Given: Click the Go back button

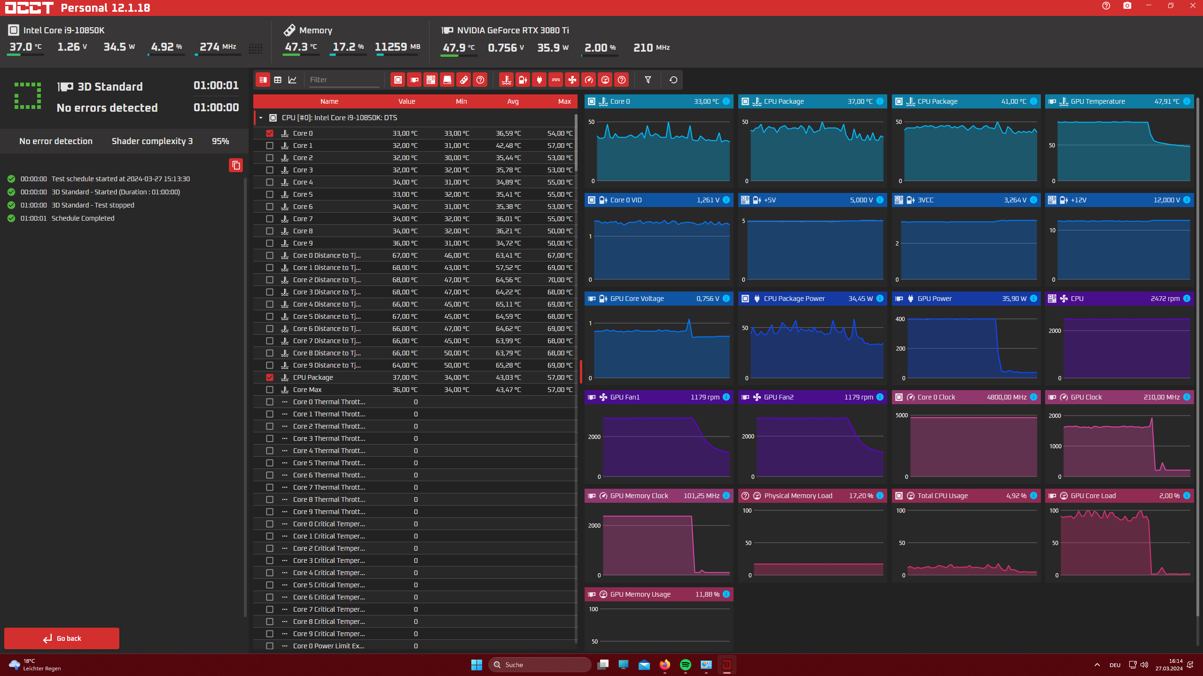Looking at the screenshot, I should pos(62,638).
